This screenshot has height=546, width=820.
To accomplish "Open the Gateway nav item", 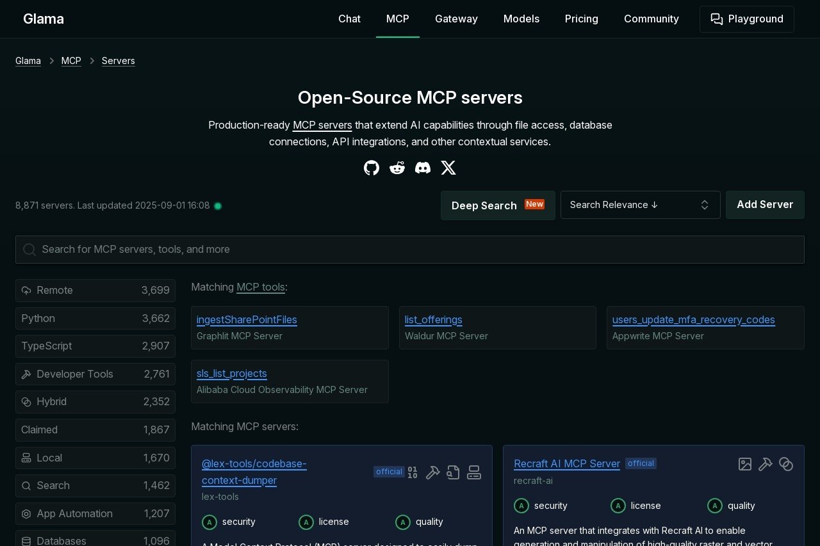I will point(456,19).
